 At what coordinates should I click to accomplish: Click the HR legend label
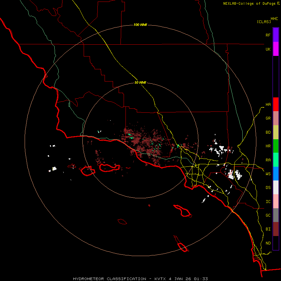tap(268, 146)
